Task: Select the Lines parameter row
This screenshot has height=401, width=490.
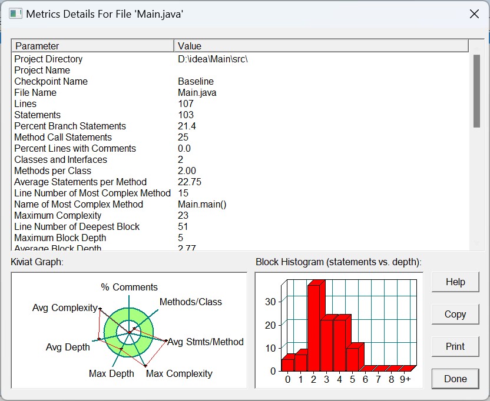Action: pyautogui.click(x=241, y=103)
